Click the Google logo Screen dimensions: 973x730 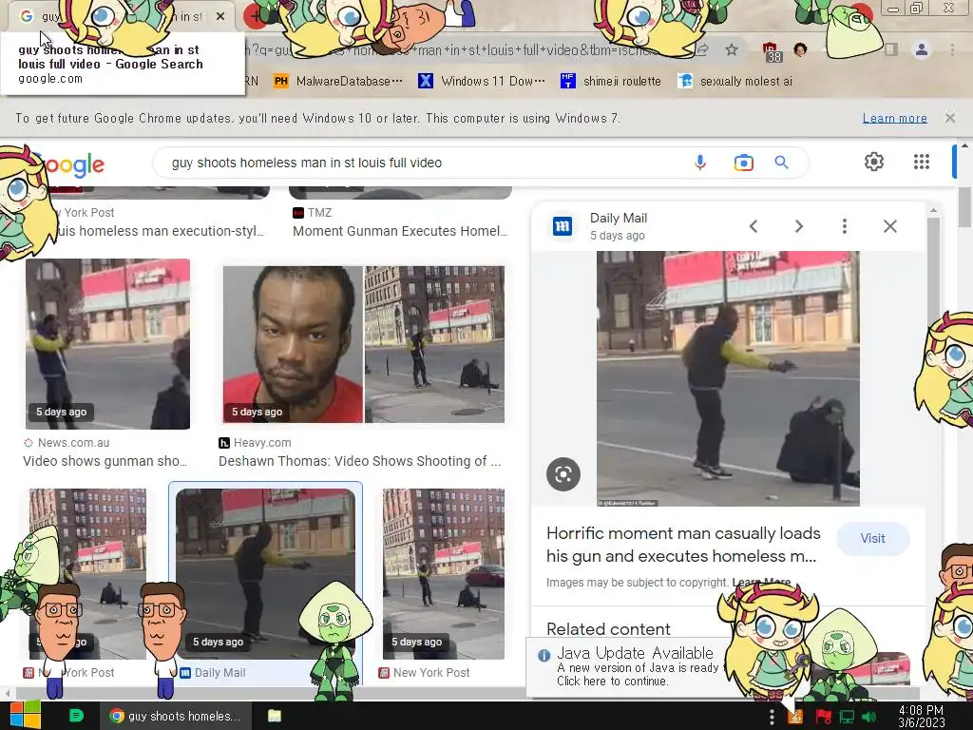click(68, 163)
